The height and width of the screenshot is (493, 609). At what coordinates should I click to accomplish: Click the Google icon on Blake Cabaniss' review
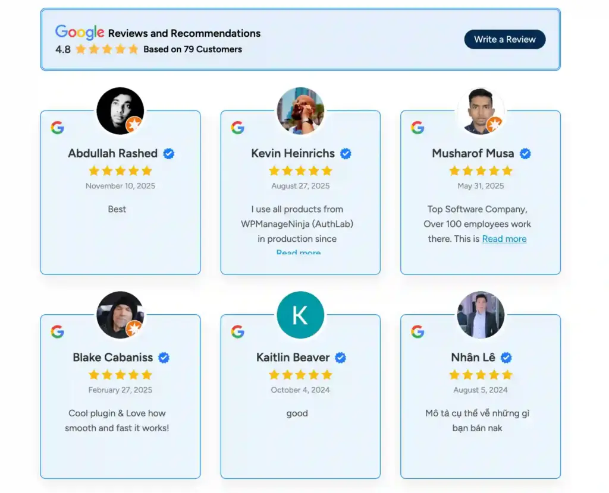click(59, 331)
